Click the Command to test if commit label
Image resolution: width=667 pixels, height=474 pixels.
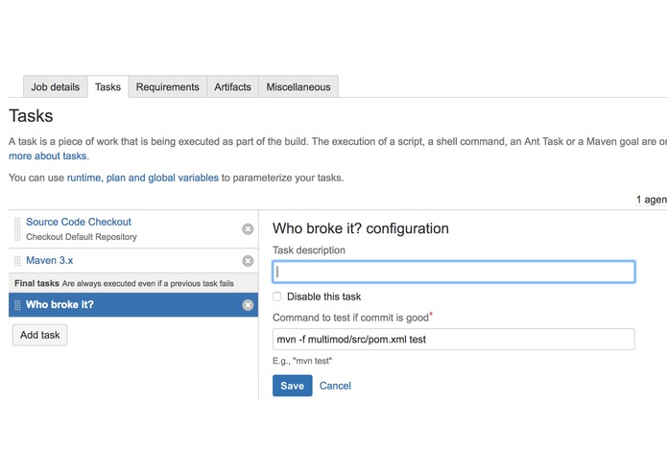[x=351, y=318]
